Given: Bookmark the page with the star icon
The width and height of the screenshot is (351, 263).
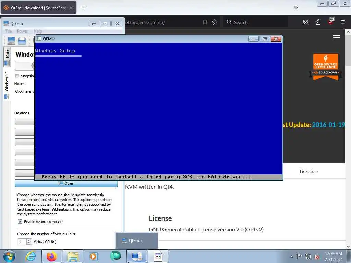Looking at the screenshot, I should pos(215,22).
